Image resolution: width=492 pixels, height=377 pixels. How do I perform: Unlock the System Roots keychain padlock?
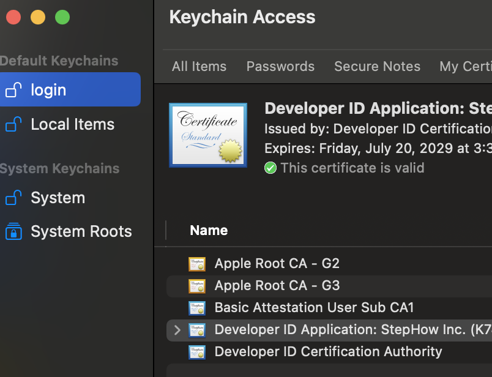point(13,231)
